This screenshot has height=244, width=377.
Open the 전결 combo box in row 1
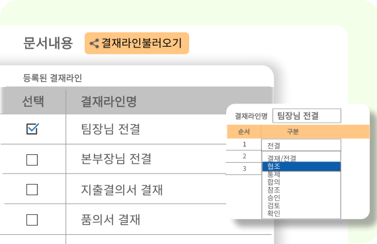click(x=301, y=145)
